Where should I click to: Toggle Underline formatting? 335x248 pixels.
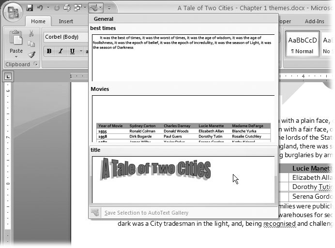pyautogui.click(x=72, y=51)
